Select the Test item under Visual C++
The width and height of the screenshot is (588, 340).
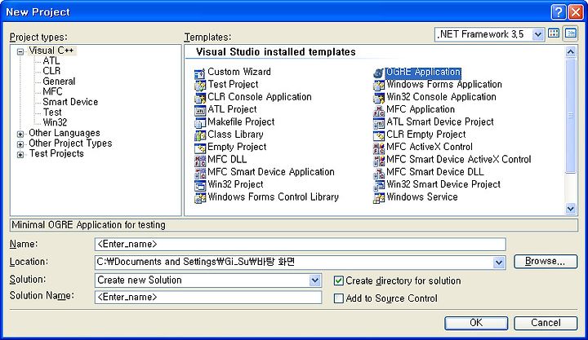pos(52,113)
